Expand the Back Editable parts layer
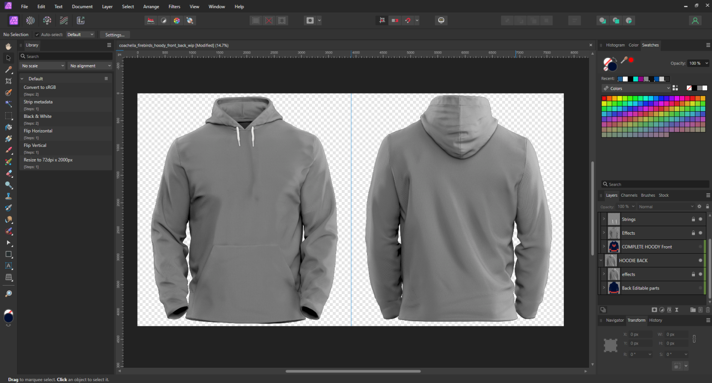Image resolution: width=712 pixels, height=383 pixels. [603, 288]
